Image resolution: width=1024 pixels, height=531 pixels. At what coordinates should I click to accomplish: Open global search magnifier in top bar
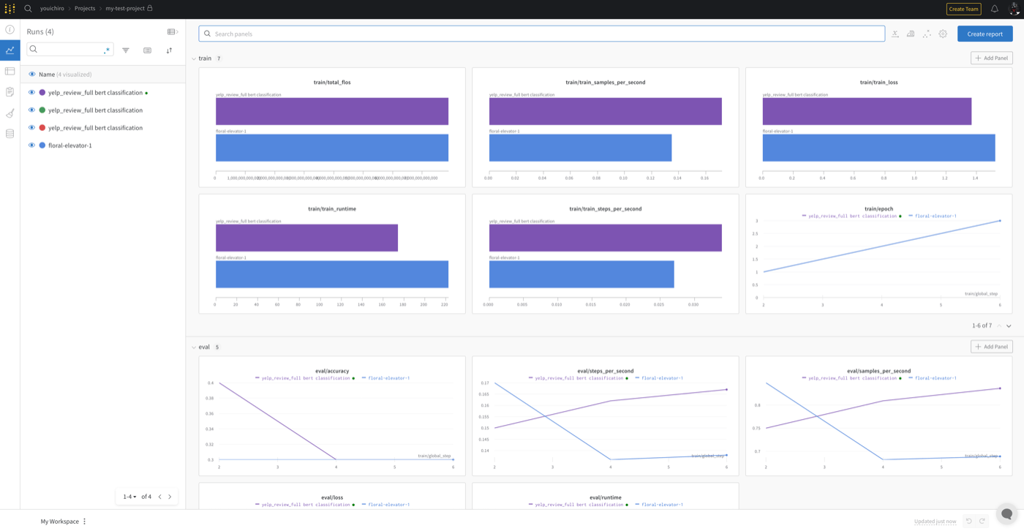coord(28,9)
